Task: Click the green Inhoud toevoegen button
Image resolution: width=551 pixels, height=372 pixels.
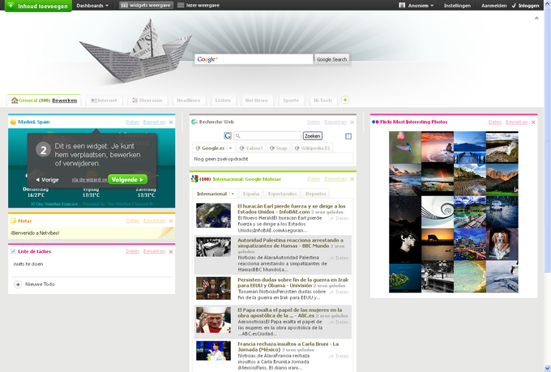Action: (x=38, y=6)
